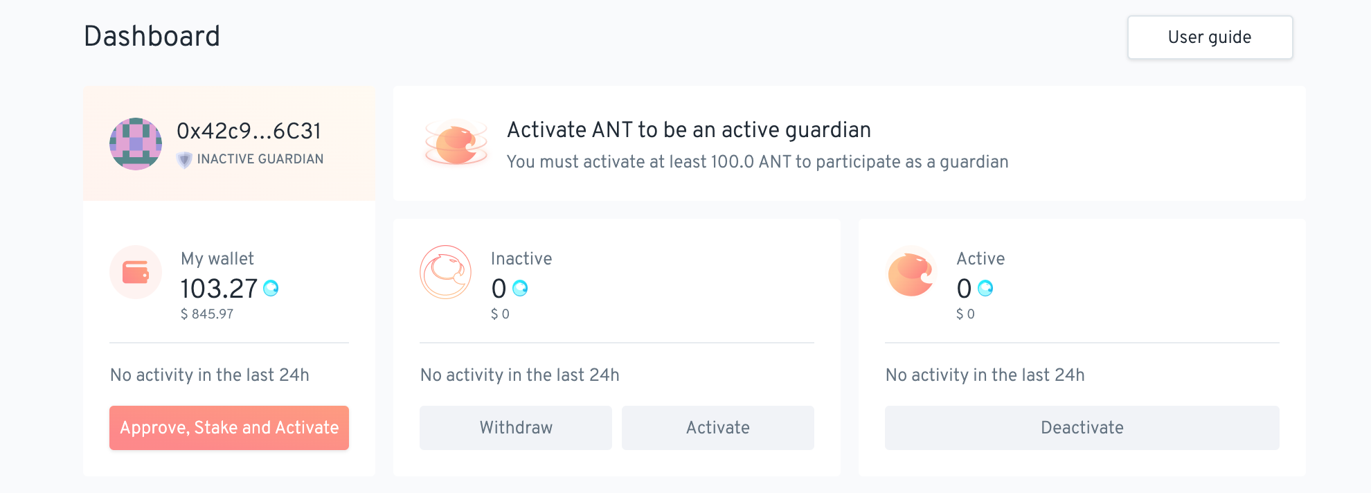Click the INACTIVE GUARDIAN status label
This screenshot has height=493, width=1371.
260,159
